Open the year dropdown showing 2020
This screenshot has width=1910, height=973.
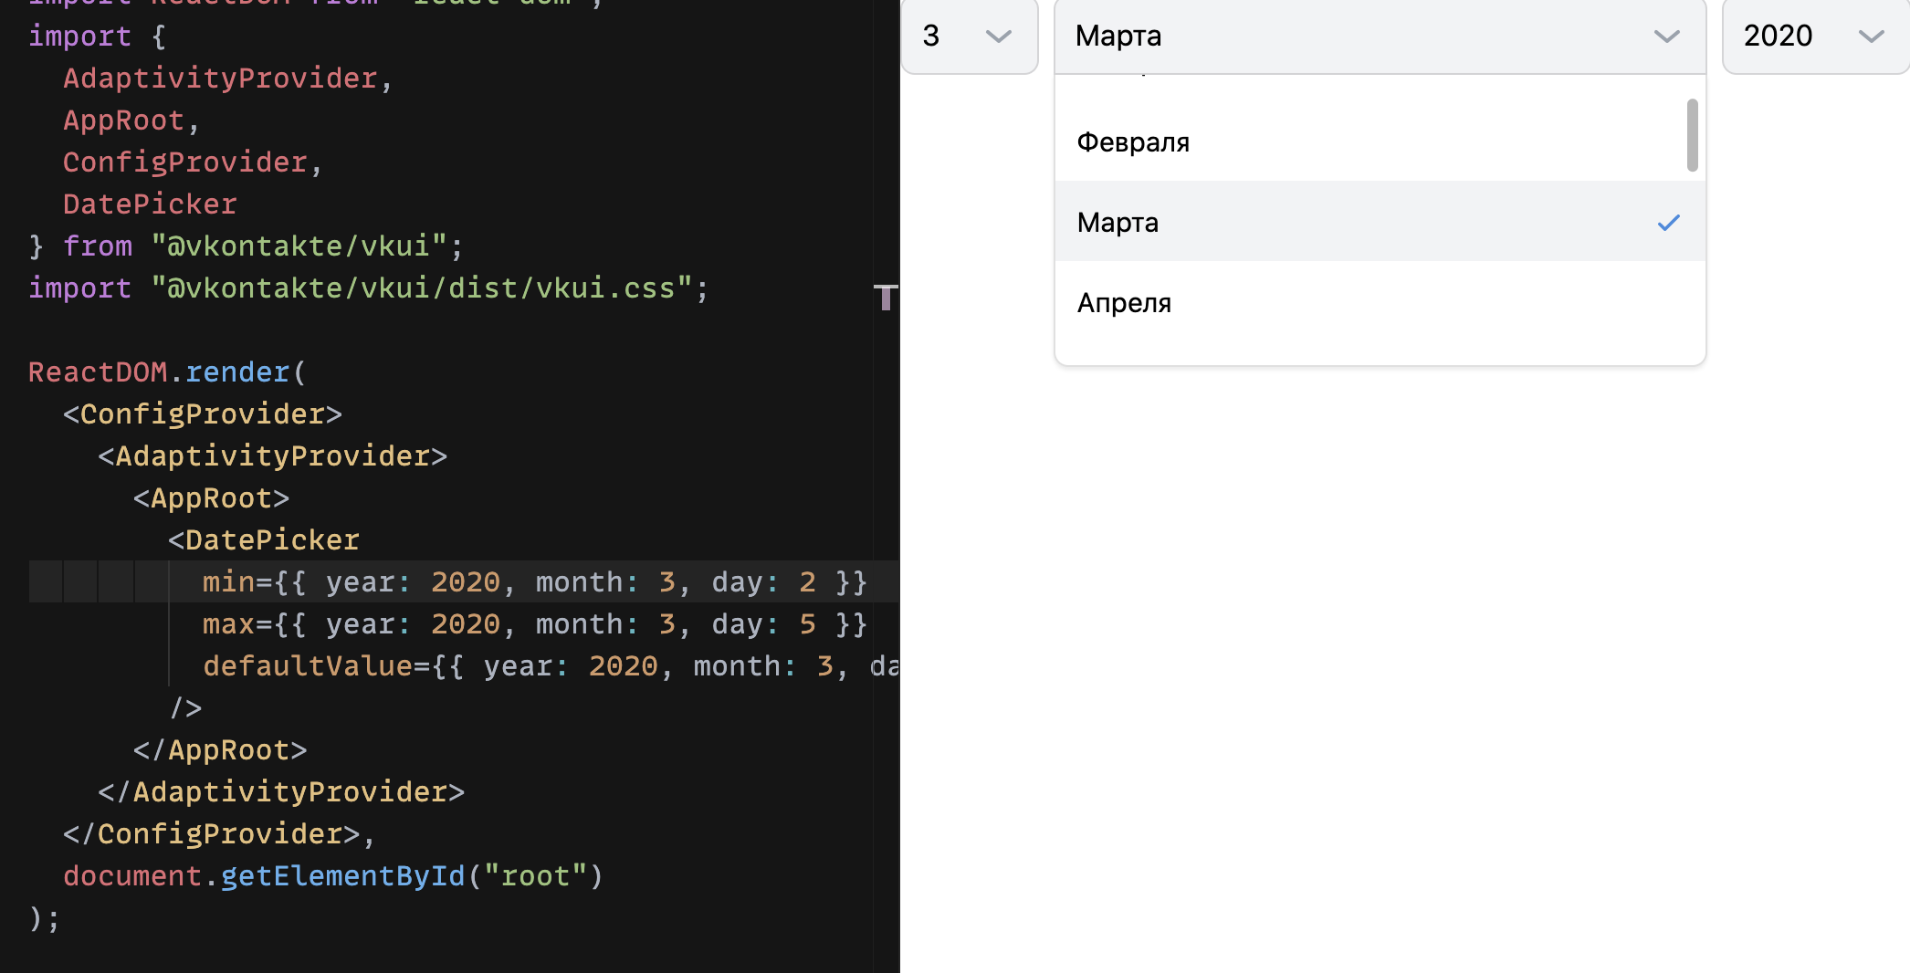[x=1815, y=37]
